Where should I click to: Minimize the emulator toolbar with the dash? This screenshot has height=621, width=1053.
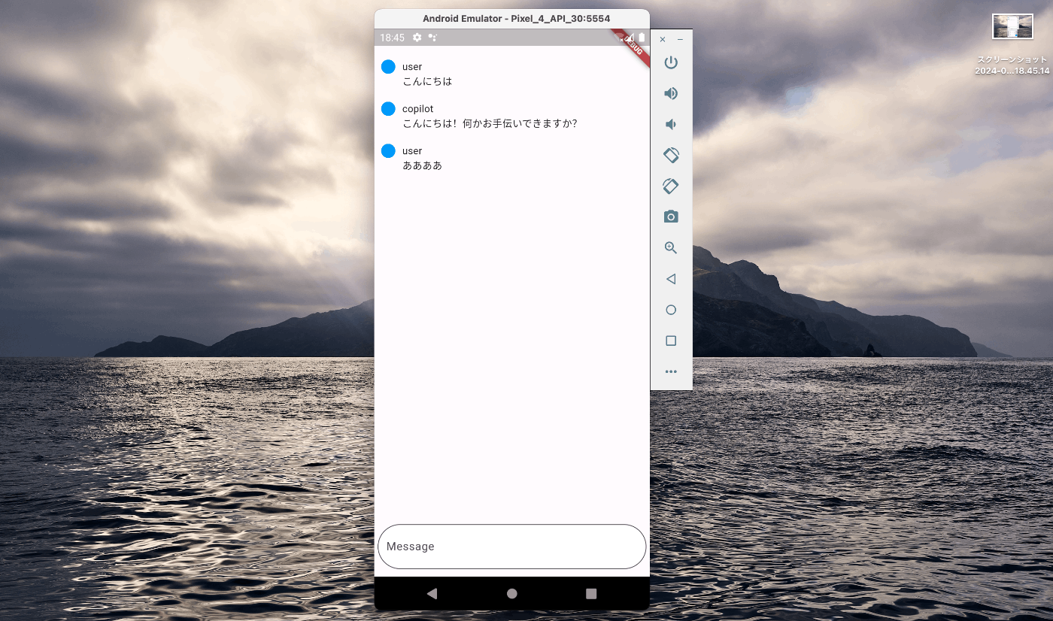680,39
